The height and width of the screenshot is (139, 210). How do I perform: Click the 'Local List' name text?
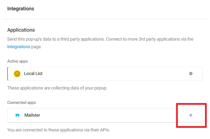click(33, 74)
